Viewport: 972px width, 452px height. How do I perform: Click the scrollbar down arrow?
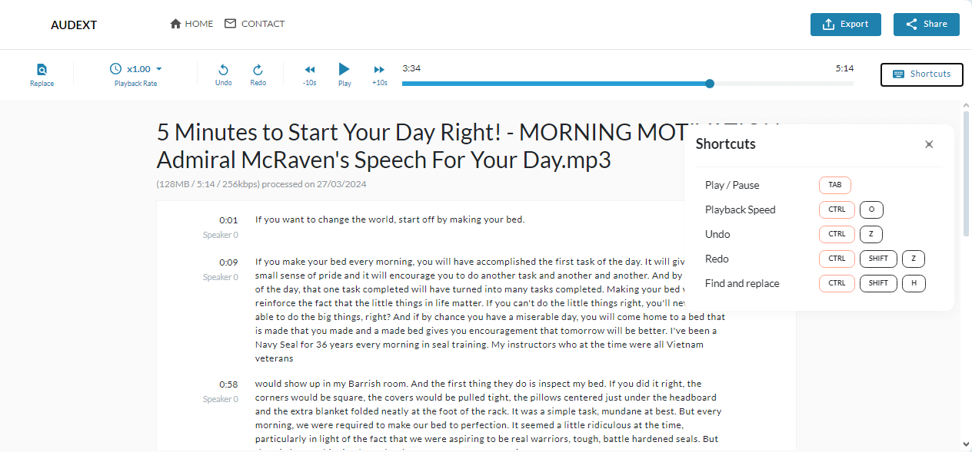pyautogui.click(x=966, y=444)
